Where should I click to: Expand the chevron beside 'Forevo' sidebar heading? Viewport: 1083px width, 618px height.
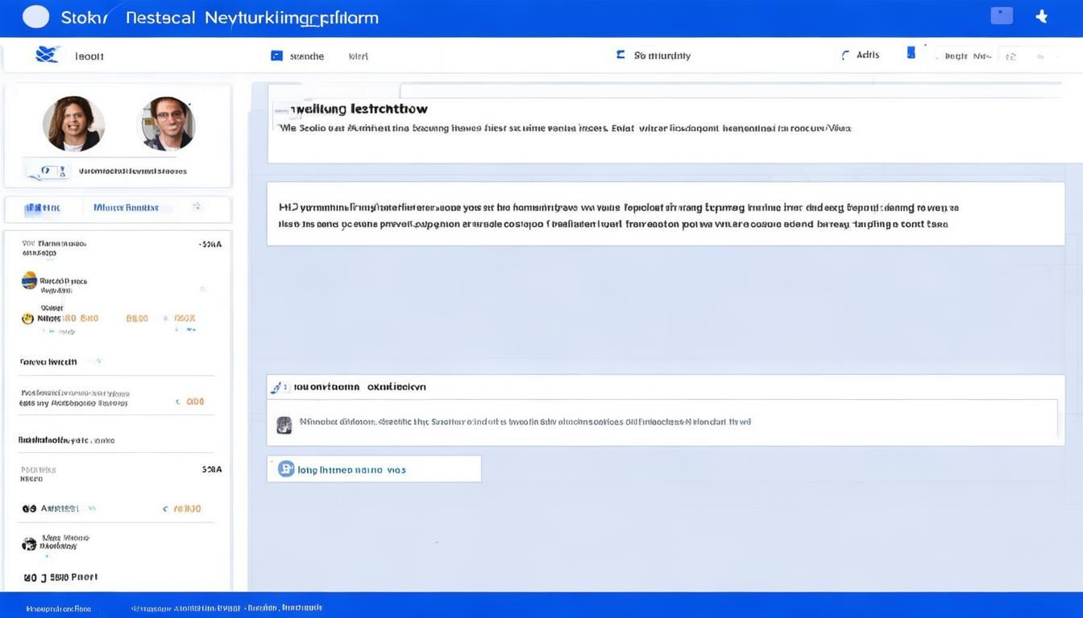(x=98, y=361)
